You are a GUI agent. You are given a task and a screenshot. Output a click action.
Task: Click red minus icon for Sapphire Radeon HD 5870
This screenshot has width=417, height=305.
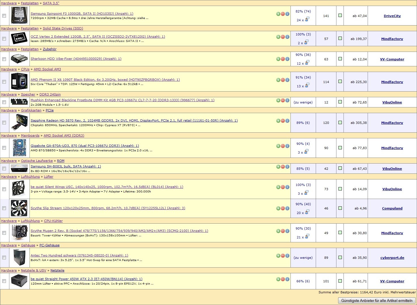point(283,121)
